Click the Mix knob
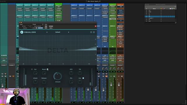Viewport: 187px width, 105px height. 71,82
